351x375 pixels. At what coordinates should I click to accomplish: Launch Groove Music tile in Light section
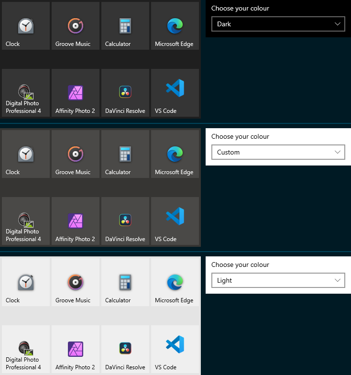(x=76, y=282)
